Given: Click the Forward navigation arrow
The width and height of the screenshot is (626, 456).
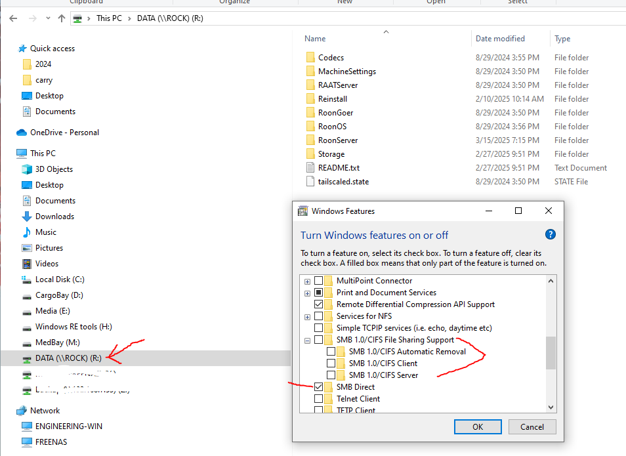Looking at the screenshot, I should point(33,18).
